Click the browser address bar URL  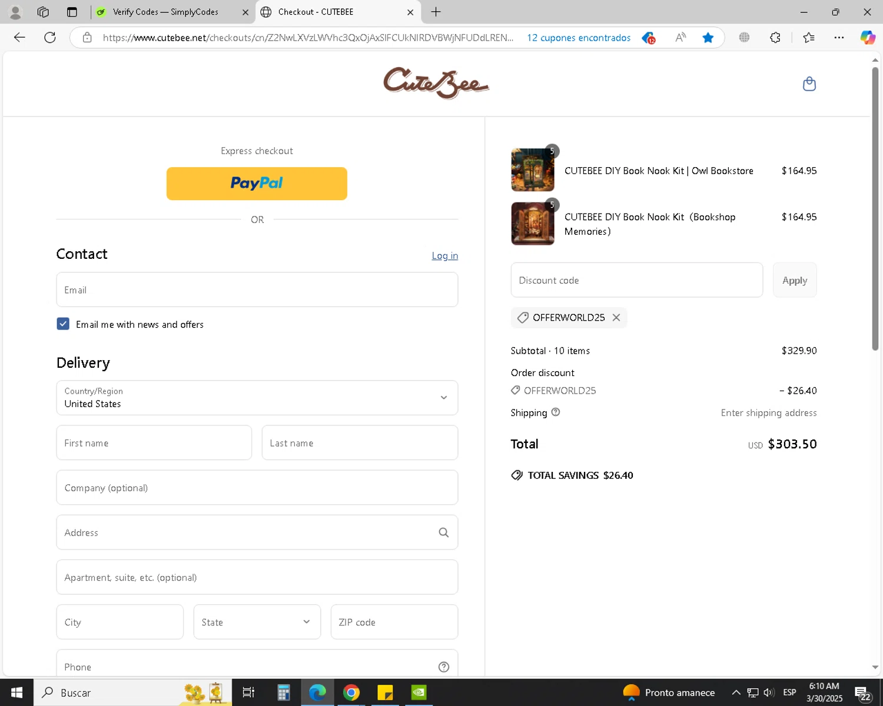click(x=308, y=38)
